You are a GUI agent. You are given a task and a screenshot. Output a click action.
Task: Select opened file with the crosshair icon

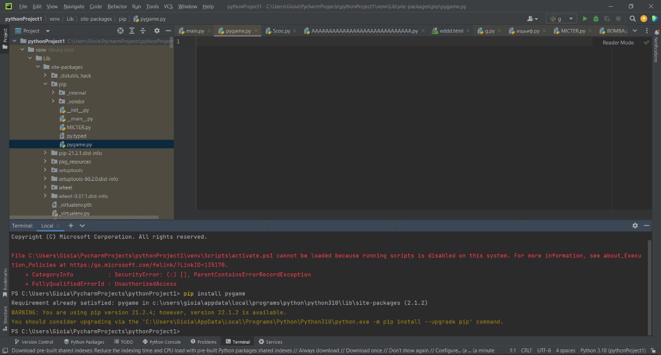tap(120, 31)
